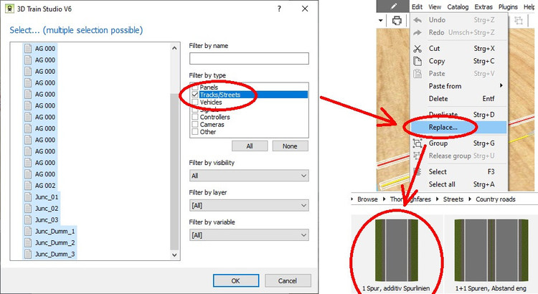Click the Undo arrow icon in Edit menu
Image resolution: width=538 pixels, height=294 pixels.
click(x=417, y=20)
